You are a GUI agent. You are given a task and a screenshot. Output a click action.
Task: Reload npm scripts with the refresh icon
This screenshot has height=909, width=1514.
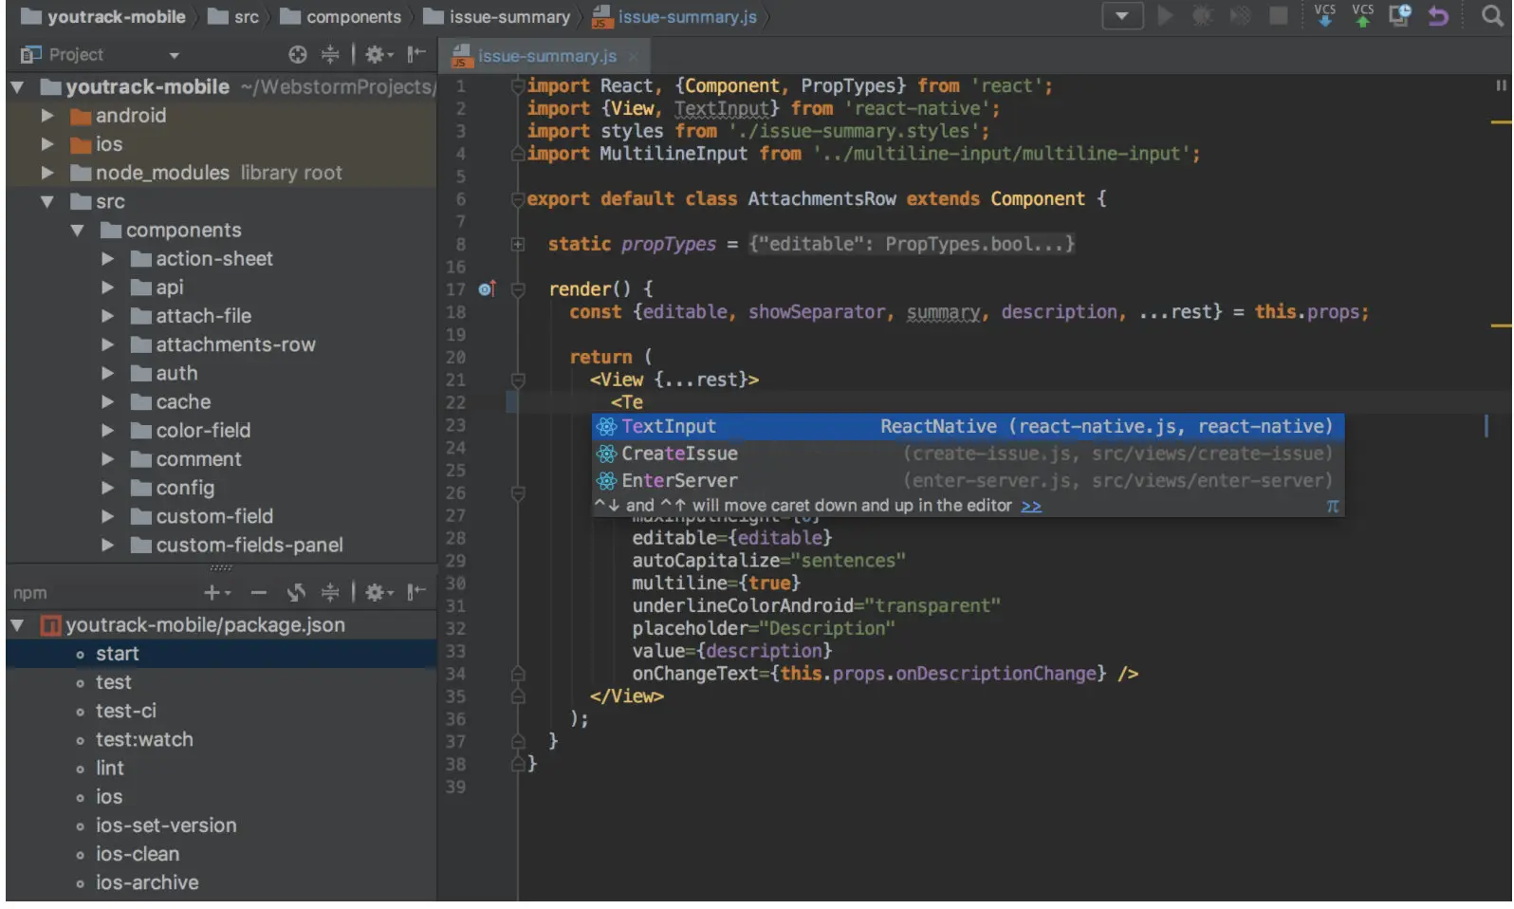[x=296, y=593]
